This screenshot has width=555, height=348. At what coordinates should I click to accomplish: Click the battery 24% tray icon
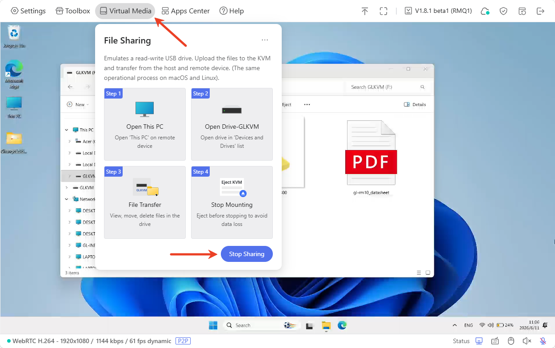(505, 325)
